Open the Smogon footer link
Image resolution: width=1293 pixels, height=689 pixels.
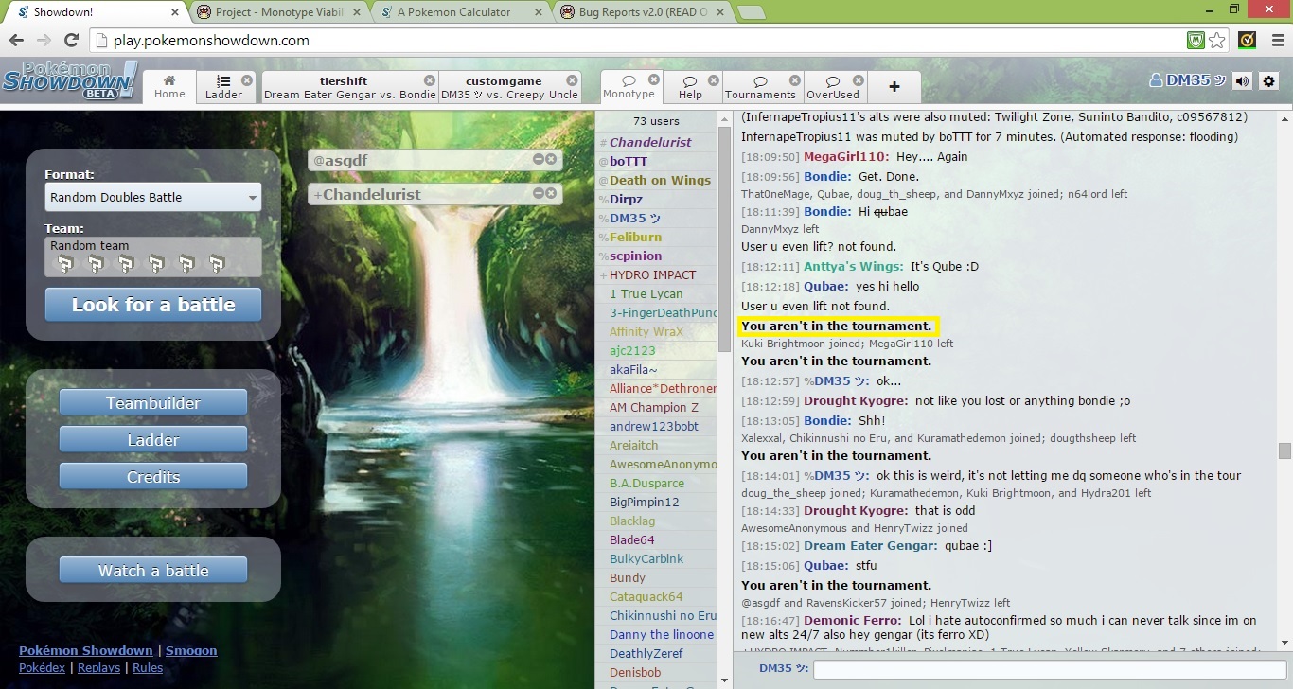point(191,650)
